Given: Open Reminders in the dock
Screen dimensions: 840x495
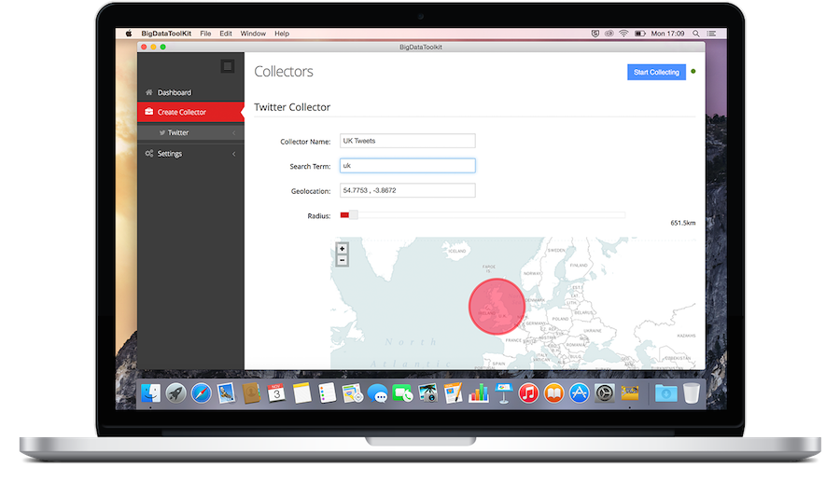Looking at the screenshot, I should point(327,393).
